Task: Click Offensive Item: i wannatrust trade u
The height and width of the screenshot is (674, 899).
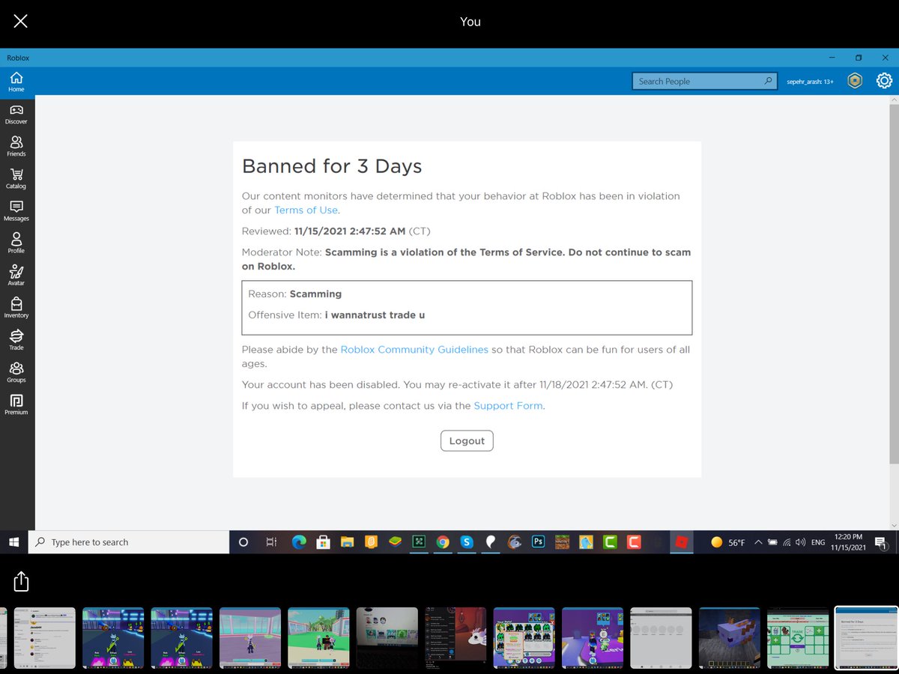Action: pos(336,315)
